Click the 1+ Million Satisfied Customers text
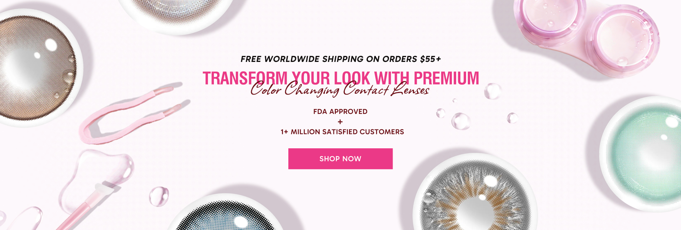Viewport: 681px width, 230px height. pyautogui.click(x=342, y=132)
